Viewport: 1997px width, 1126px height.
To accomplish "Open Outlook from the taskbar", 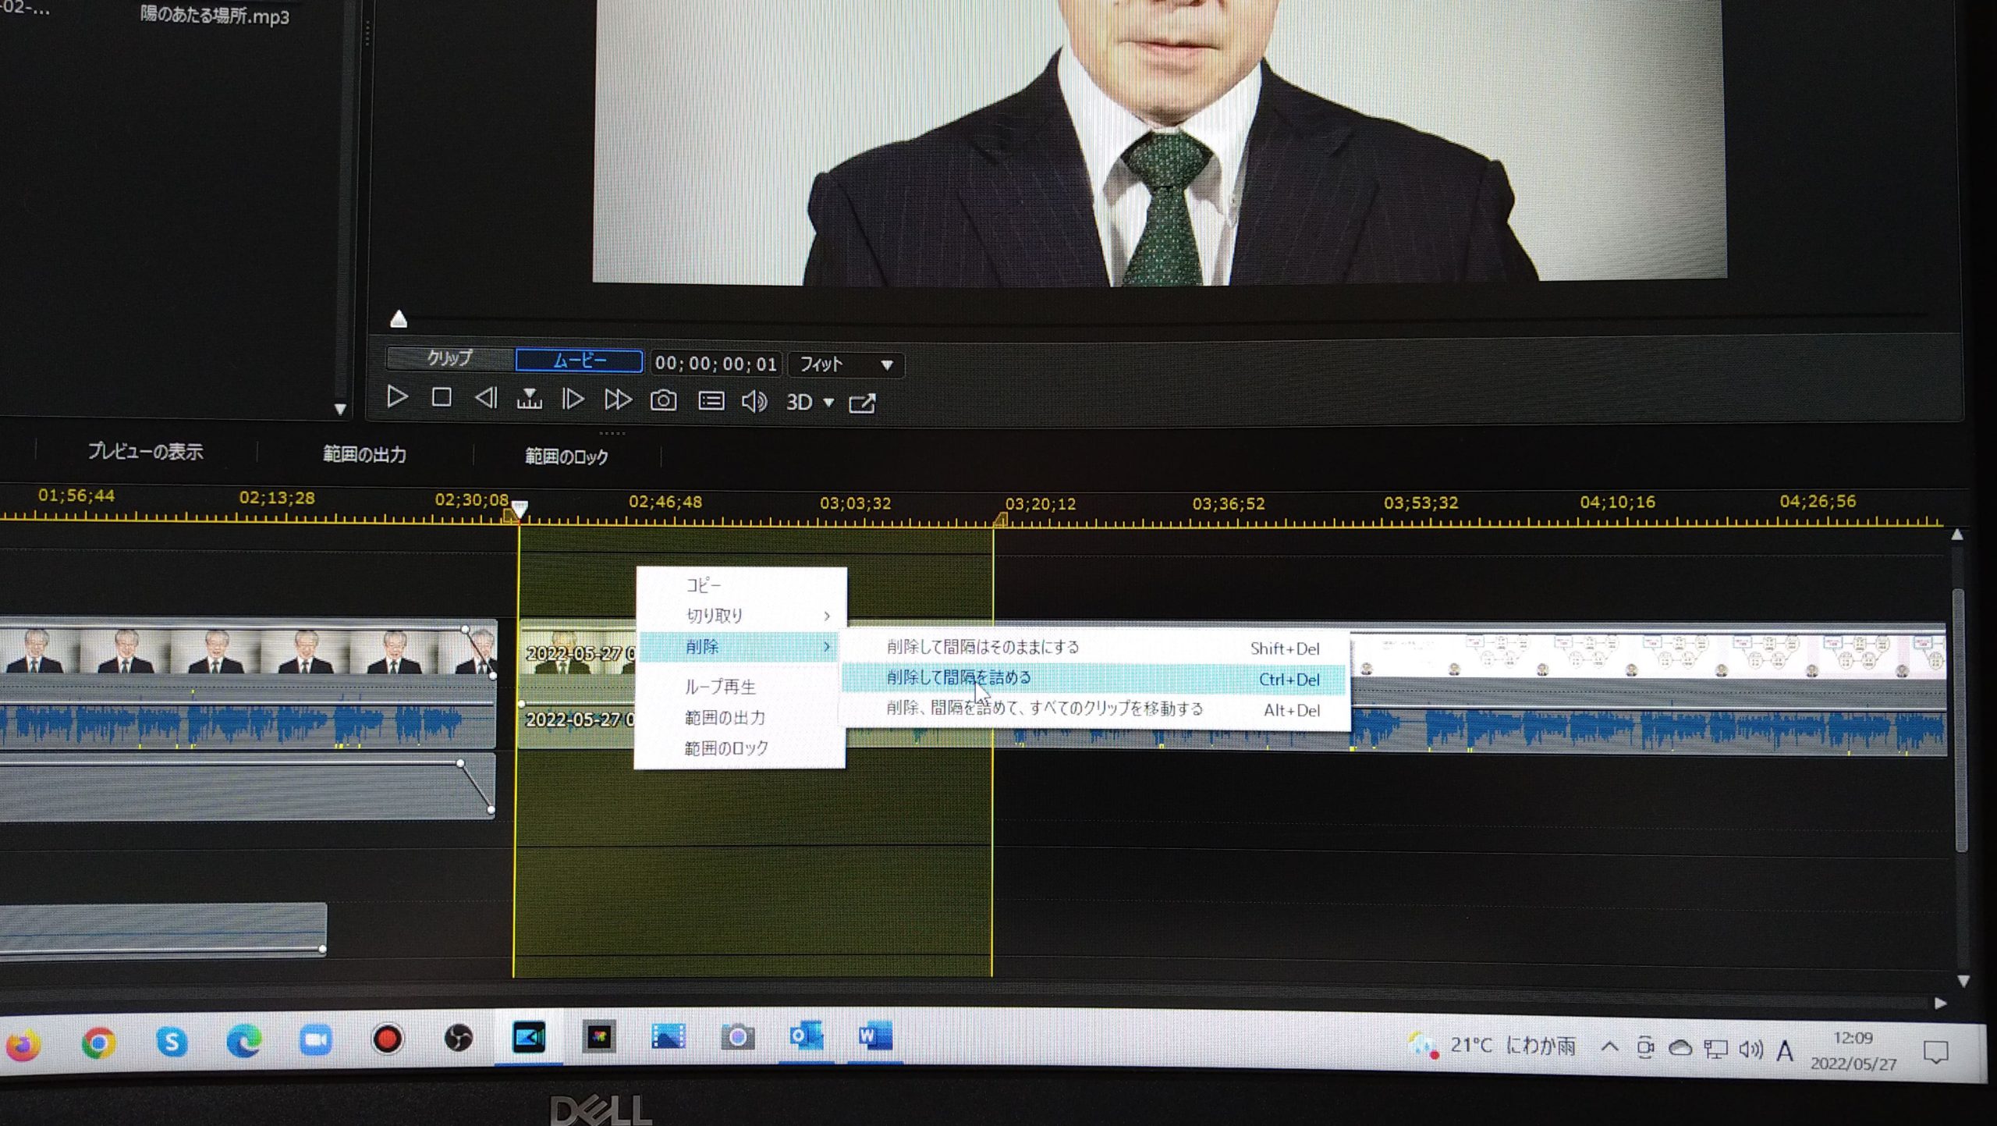I will pyautogui.click(x=806, y=1036).
